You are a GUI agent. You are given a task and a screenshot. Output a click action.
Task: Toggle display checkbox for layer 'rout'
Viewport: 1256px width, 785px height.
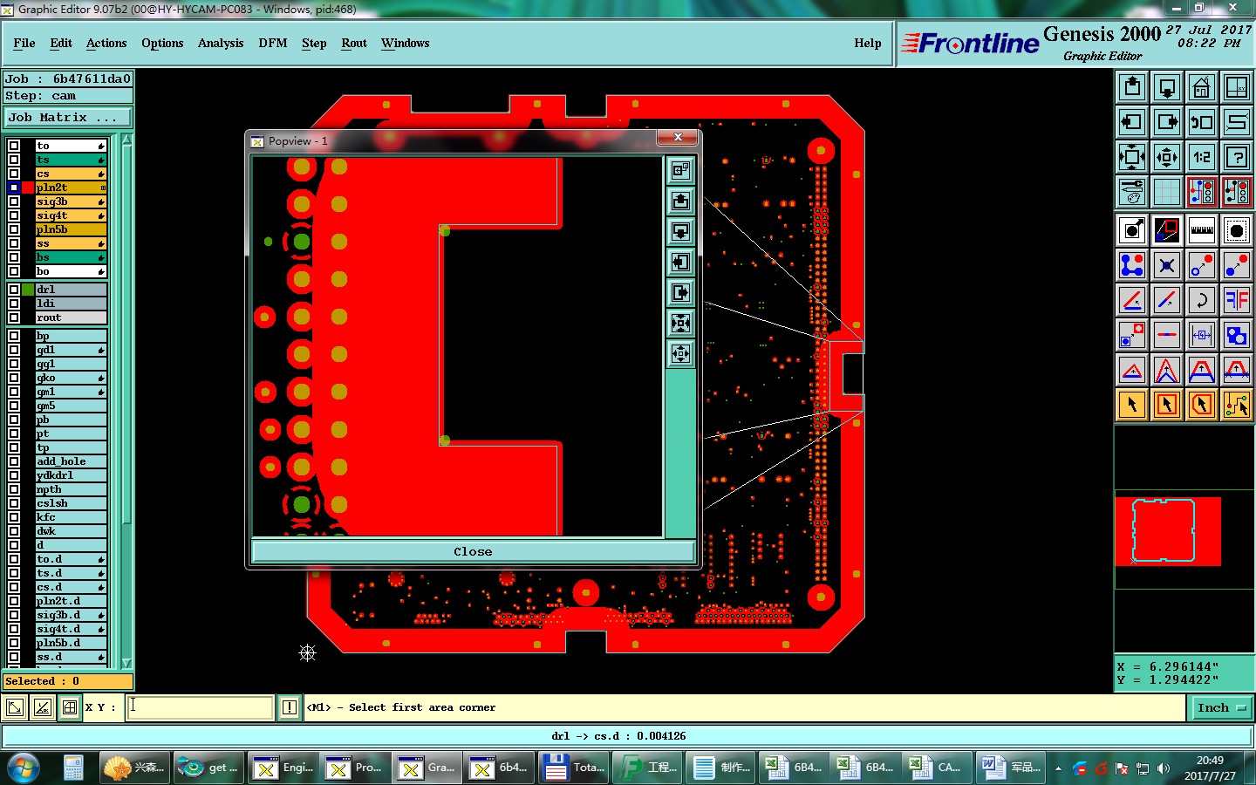14,317
